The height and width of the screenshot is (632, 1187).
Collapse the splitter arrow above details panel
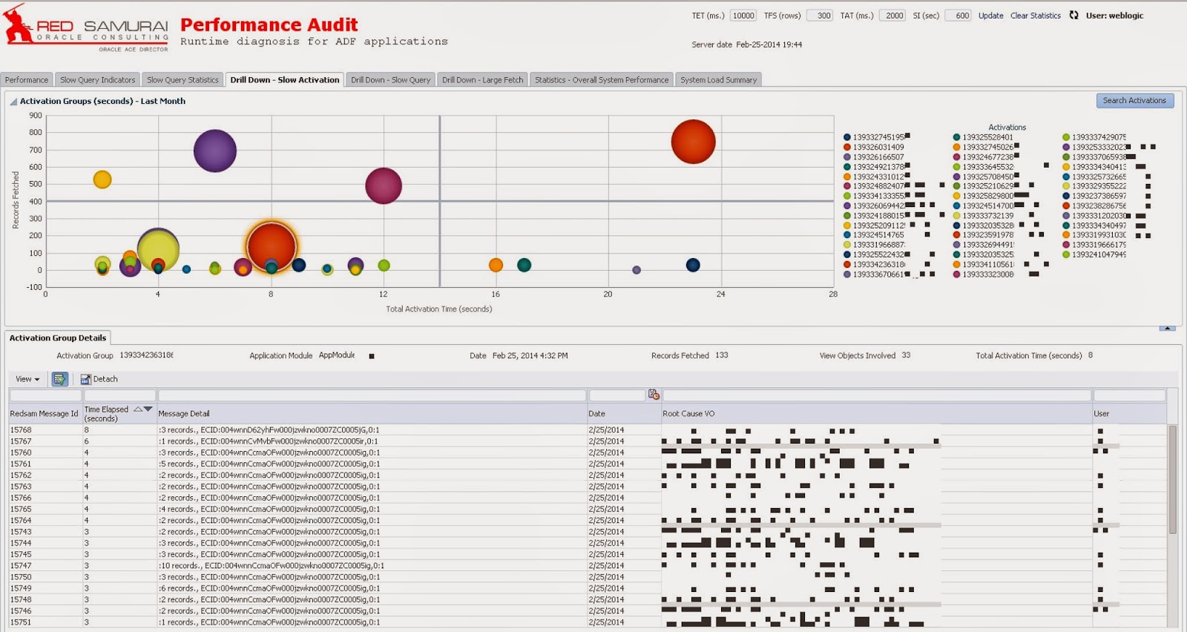pos(1167,328)
